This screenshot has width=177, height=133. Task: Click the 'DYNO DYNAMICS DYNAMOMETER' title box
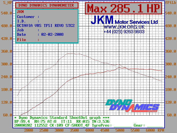(x=47, y=5)
